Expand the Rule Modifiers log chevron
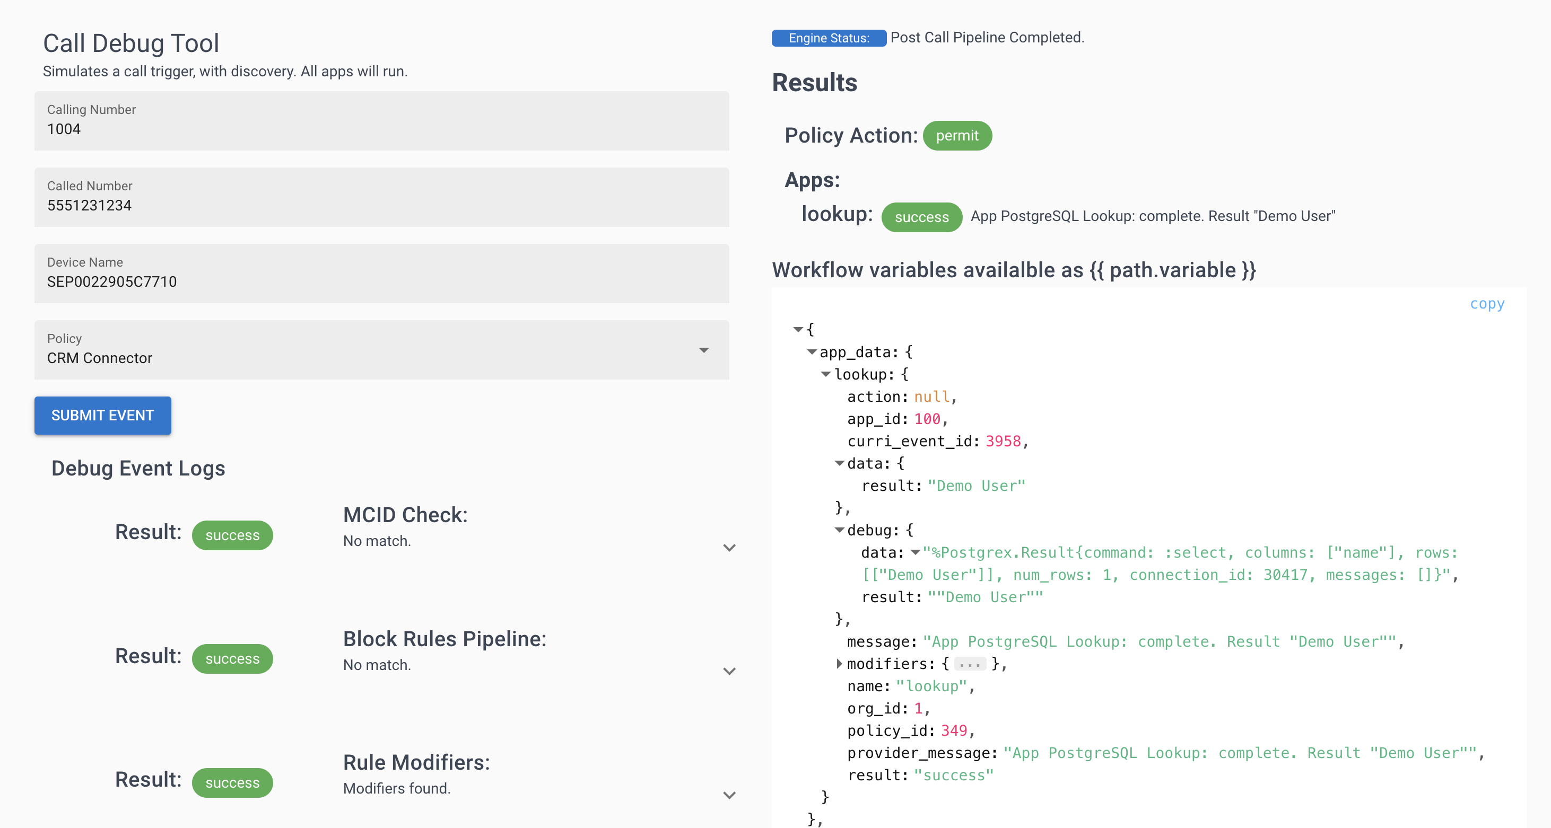 coord(729,796)
